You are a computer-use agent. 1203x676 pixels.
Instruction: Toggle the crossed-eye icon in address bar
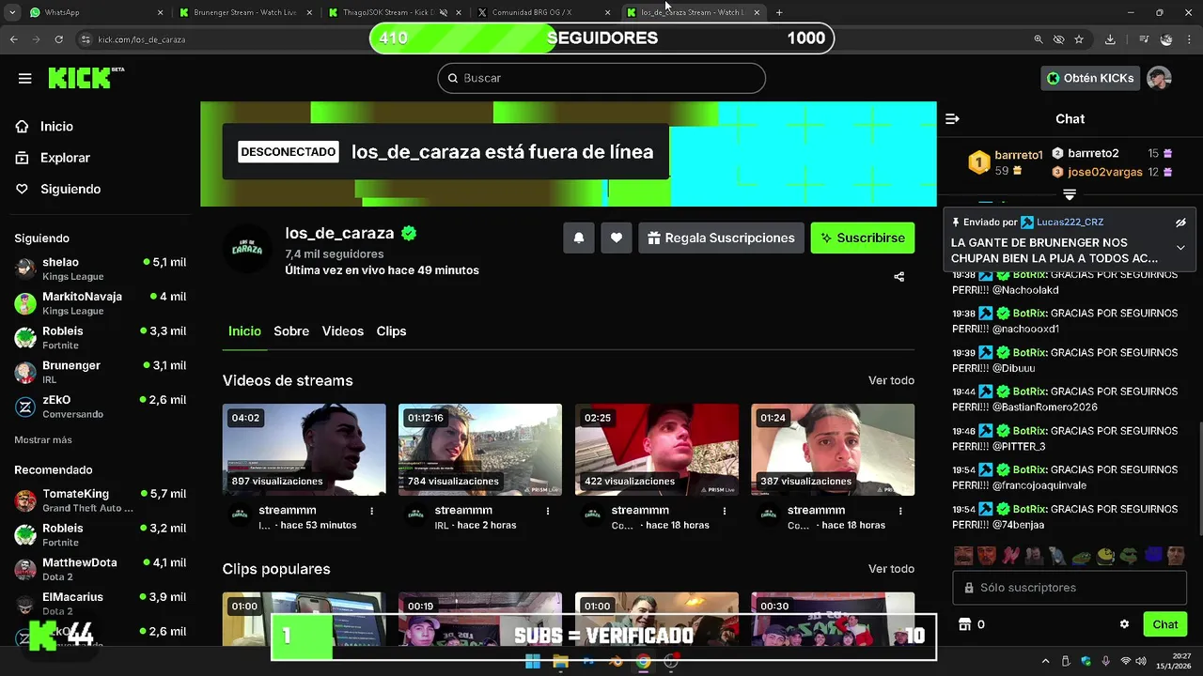(1059, 39)
